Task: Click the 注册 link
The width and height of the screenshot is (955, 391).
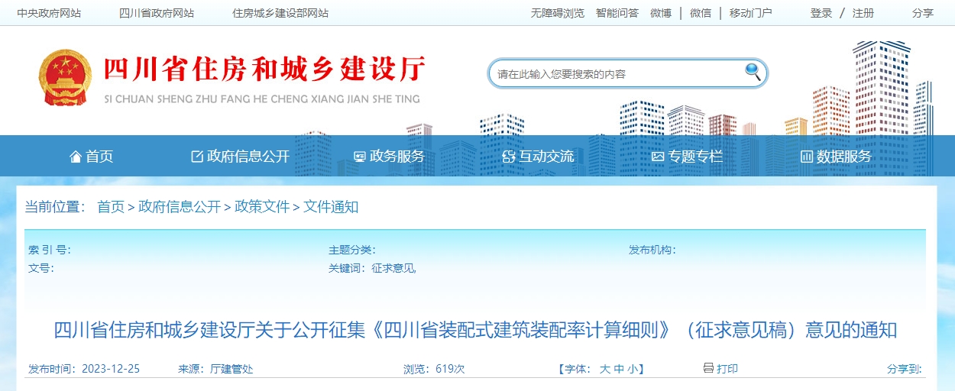Action: (x=863, y=13)
